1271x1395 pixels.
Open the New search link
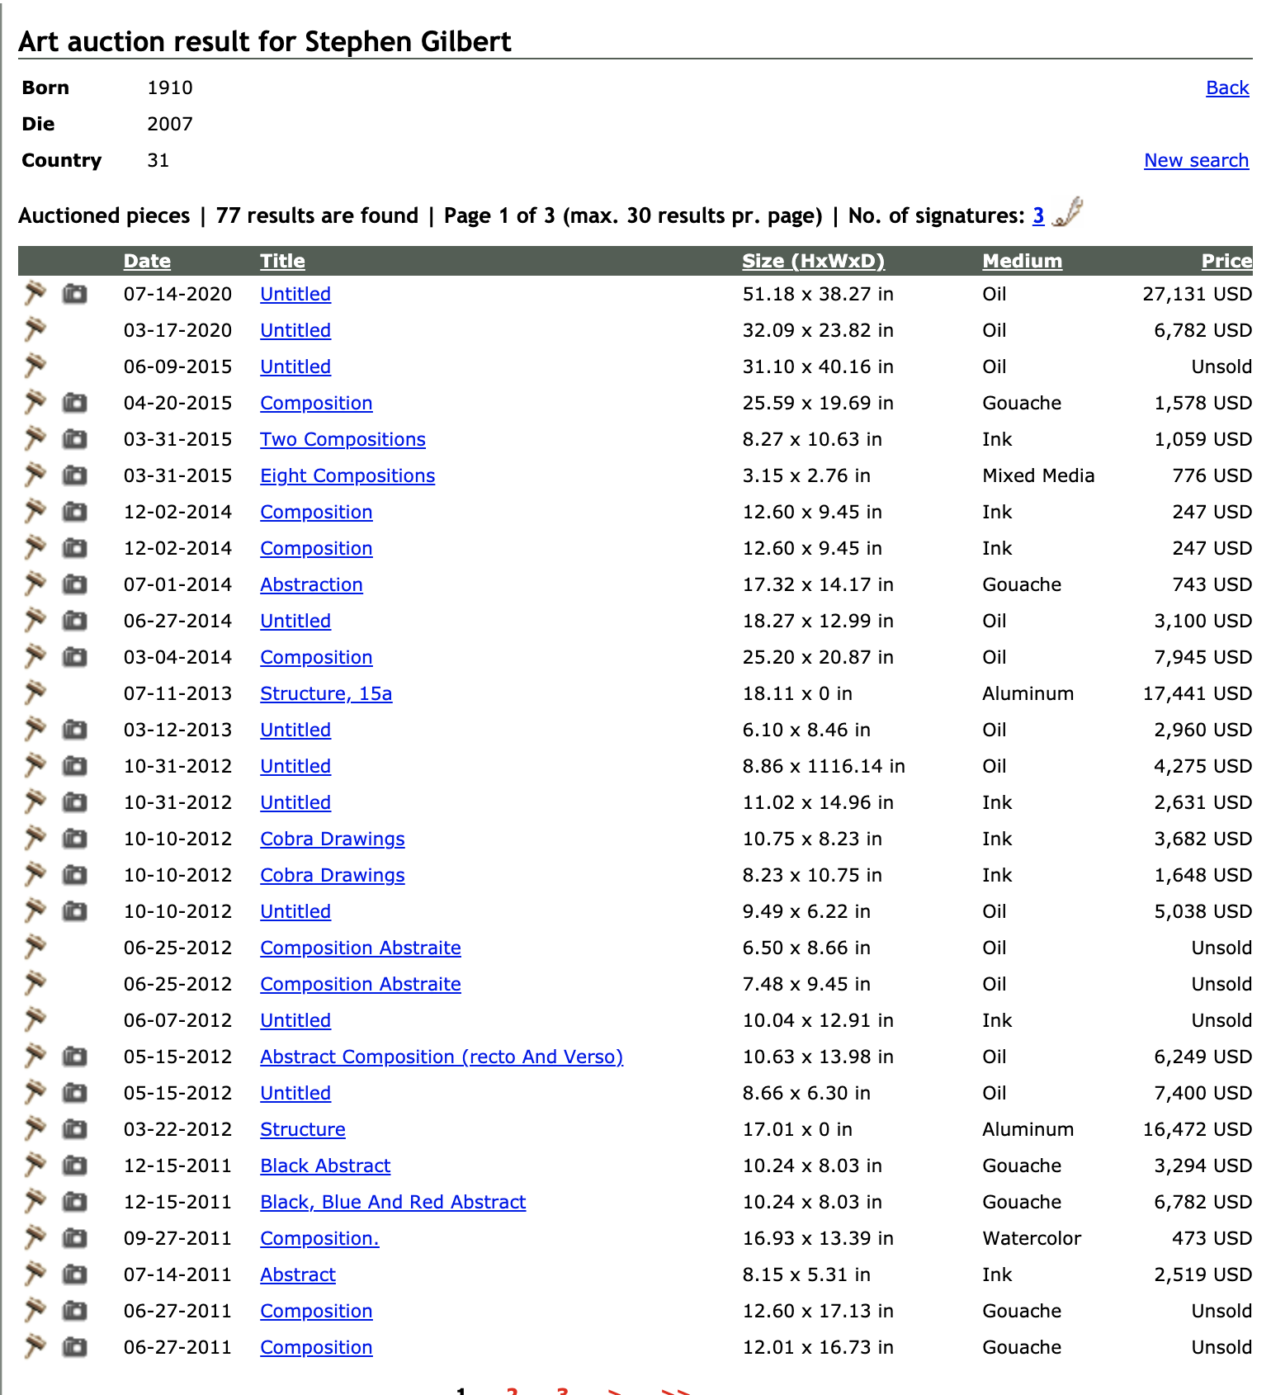click(x=1196, y=160)
